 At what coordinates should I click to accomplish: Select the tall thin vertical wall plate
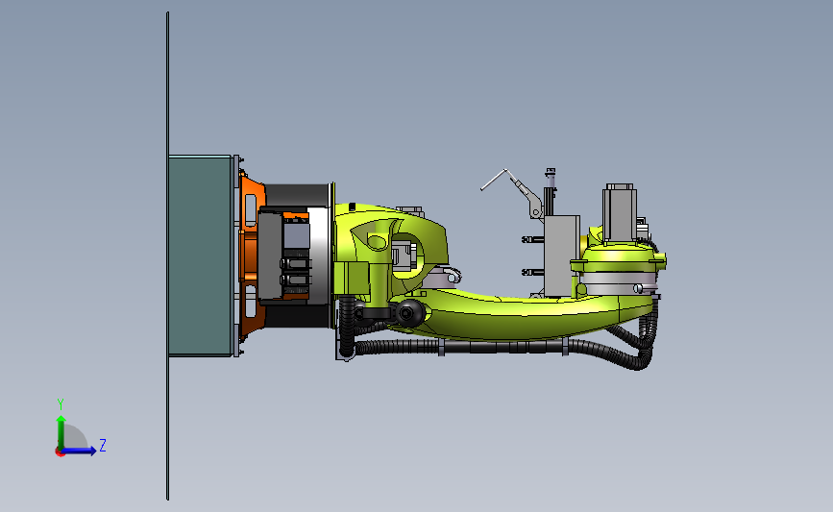click(168, 256)
